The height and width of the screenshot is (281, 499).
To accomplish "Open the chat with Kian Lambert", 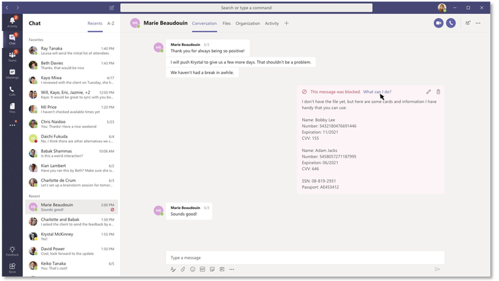I will (x=71, y=168).
